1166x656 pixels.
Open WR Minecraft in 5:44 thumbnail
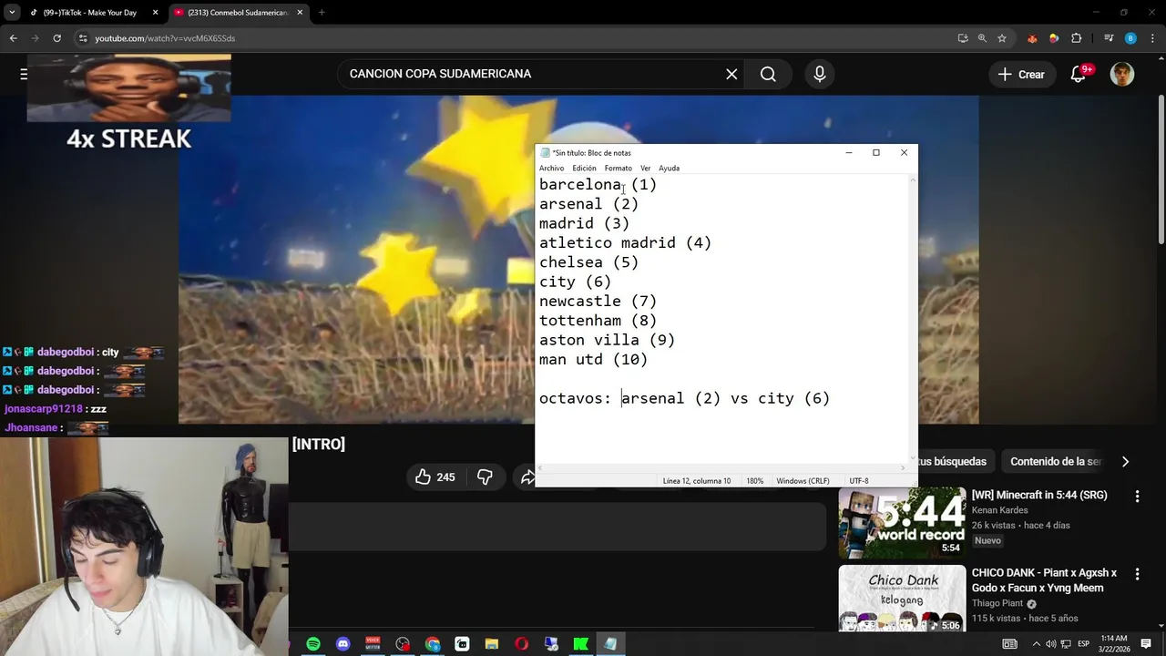(x=902, y=522)
